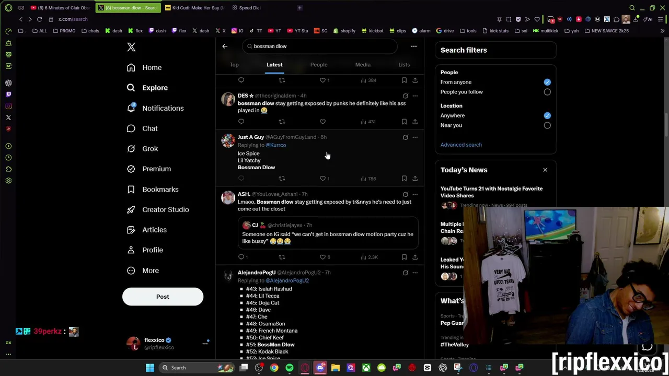Go to Home in sidebar

pyautogui.click(x=144, y=67)
